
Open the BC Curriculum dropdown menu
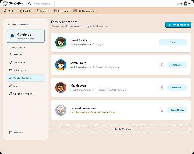point(85,11)
